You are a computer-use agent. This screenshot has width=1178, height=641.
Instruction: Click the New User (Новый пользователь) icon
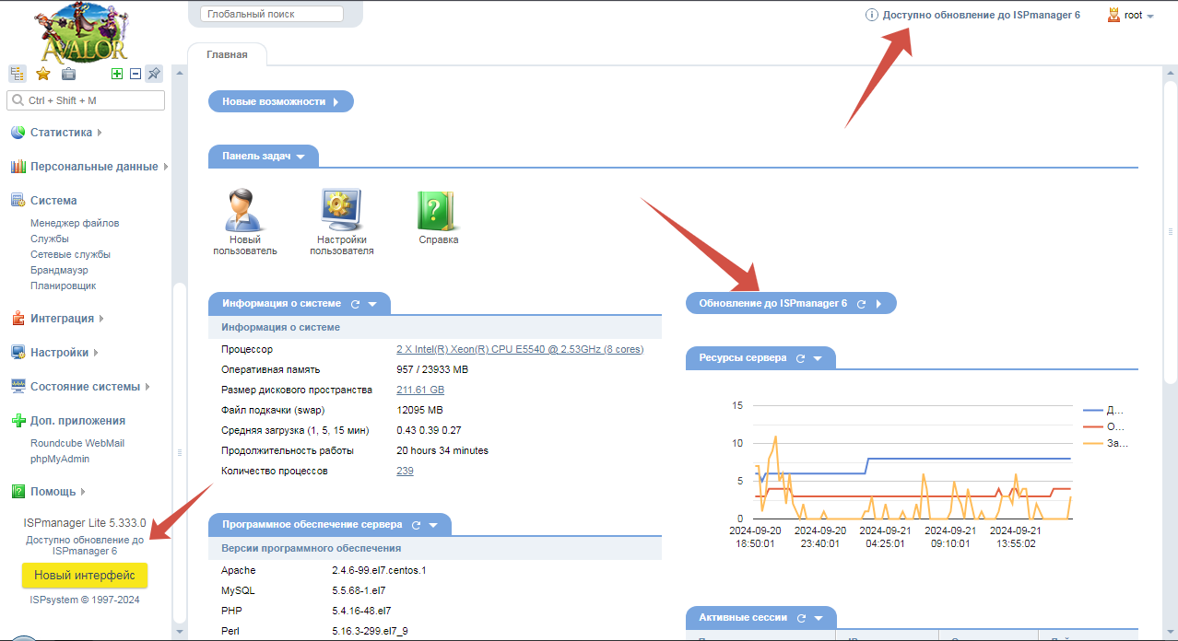(x=244, y=211)
